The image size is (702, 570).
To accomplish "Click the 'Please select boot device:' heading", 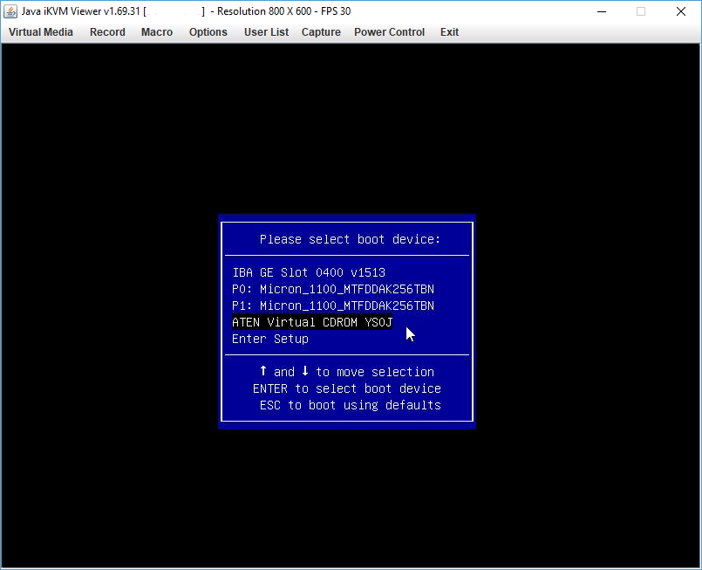I will coord(350,239).
